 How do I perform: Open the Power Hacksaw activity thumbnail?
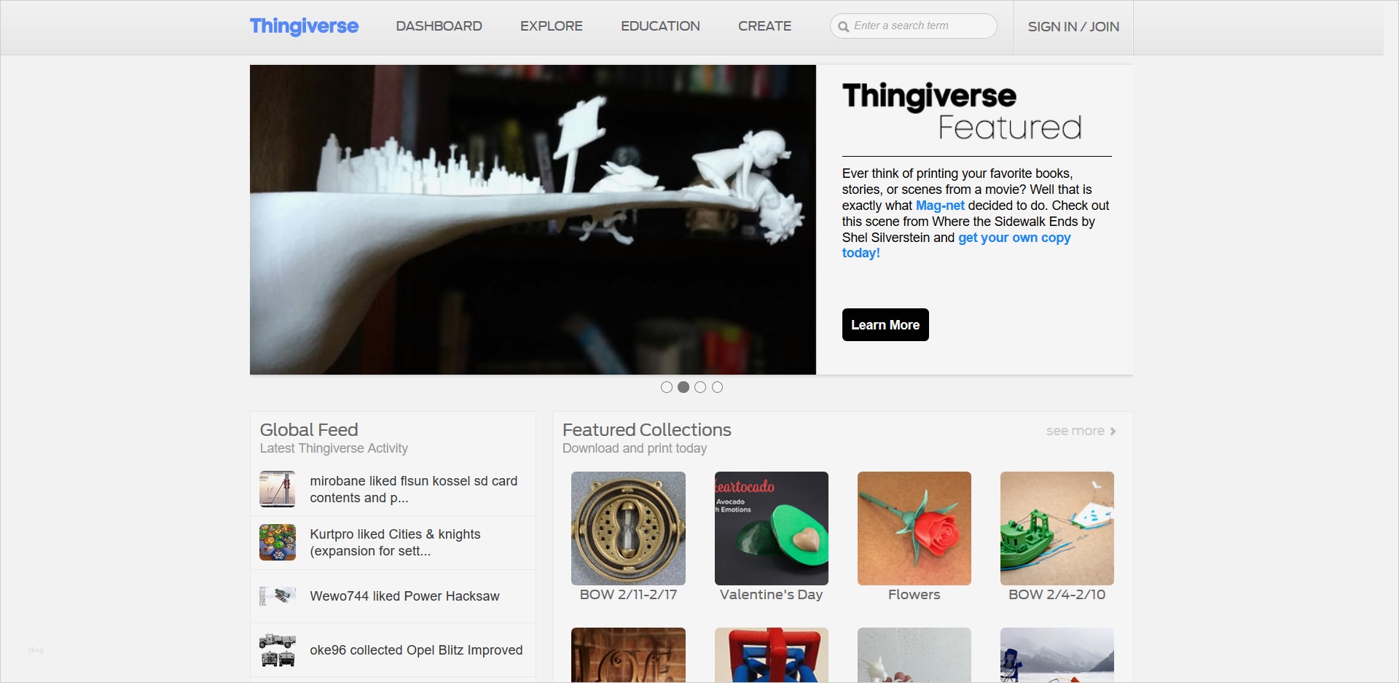tap(278, 596)
